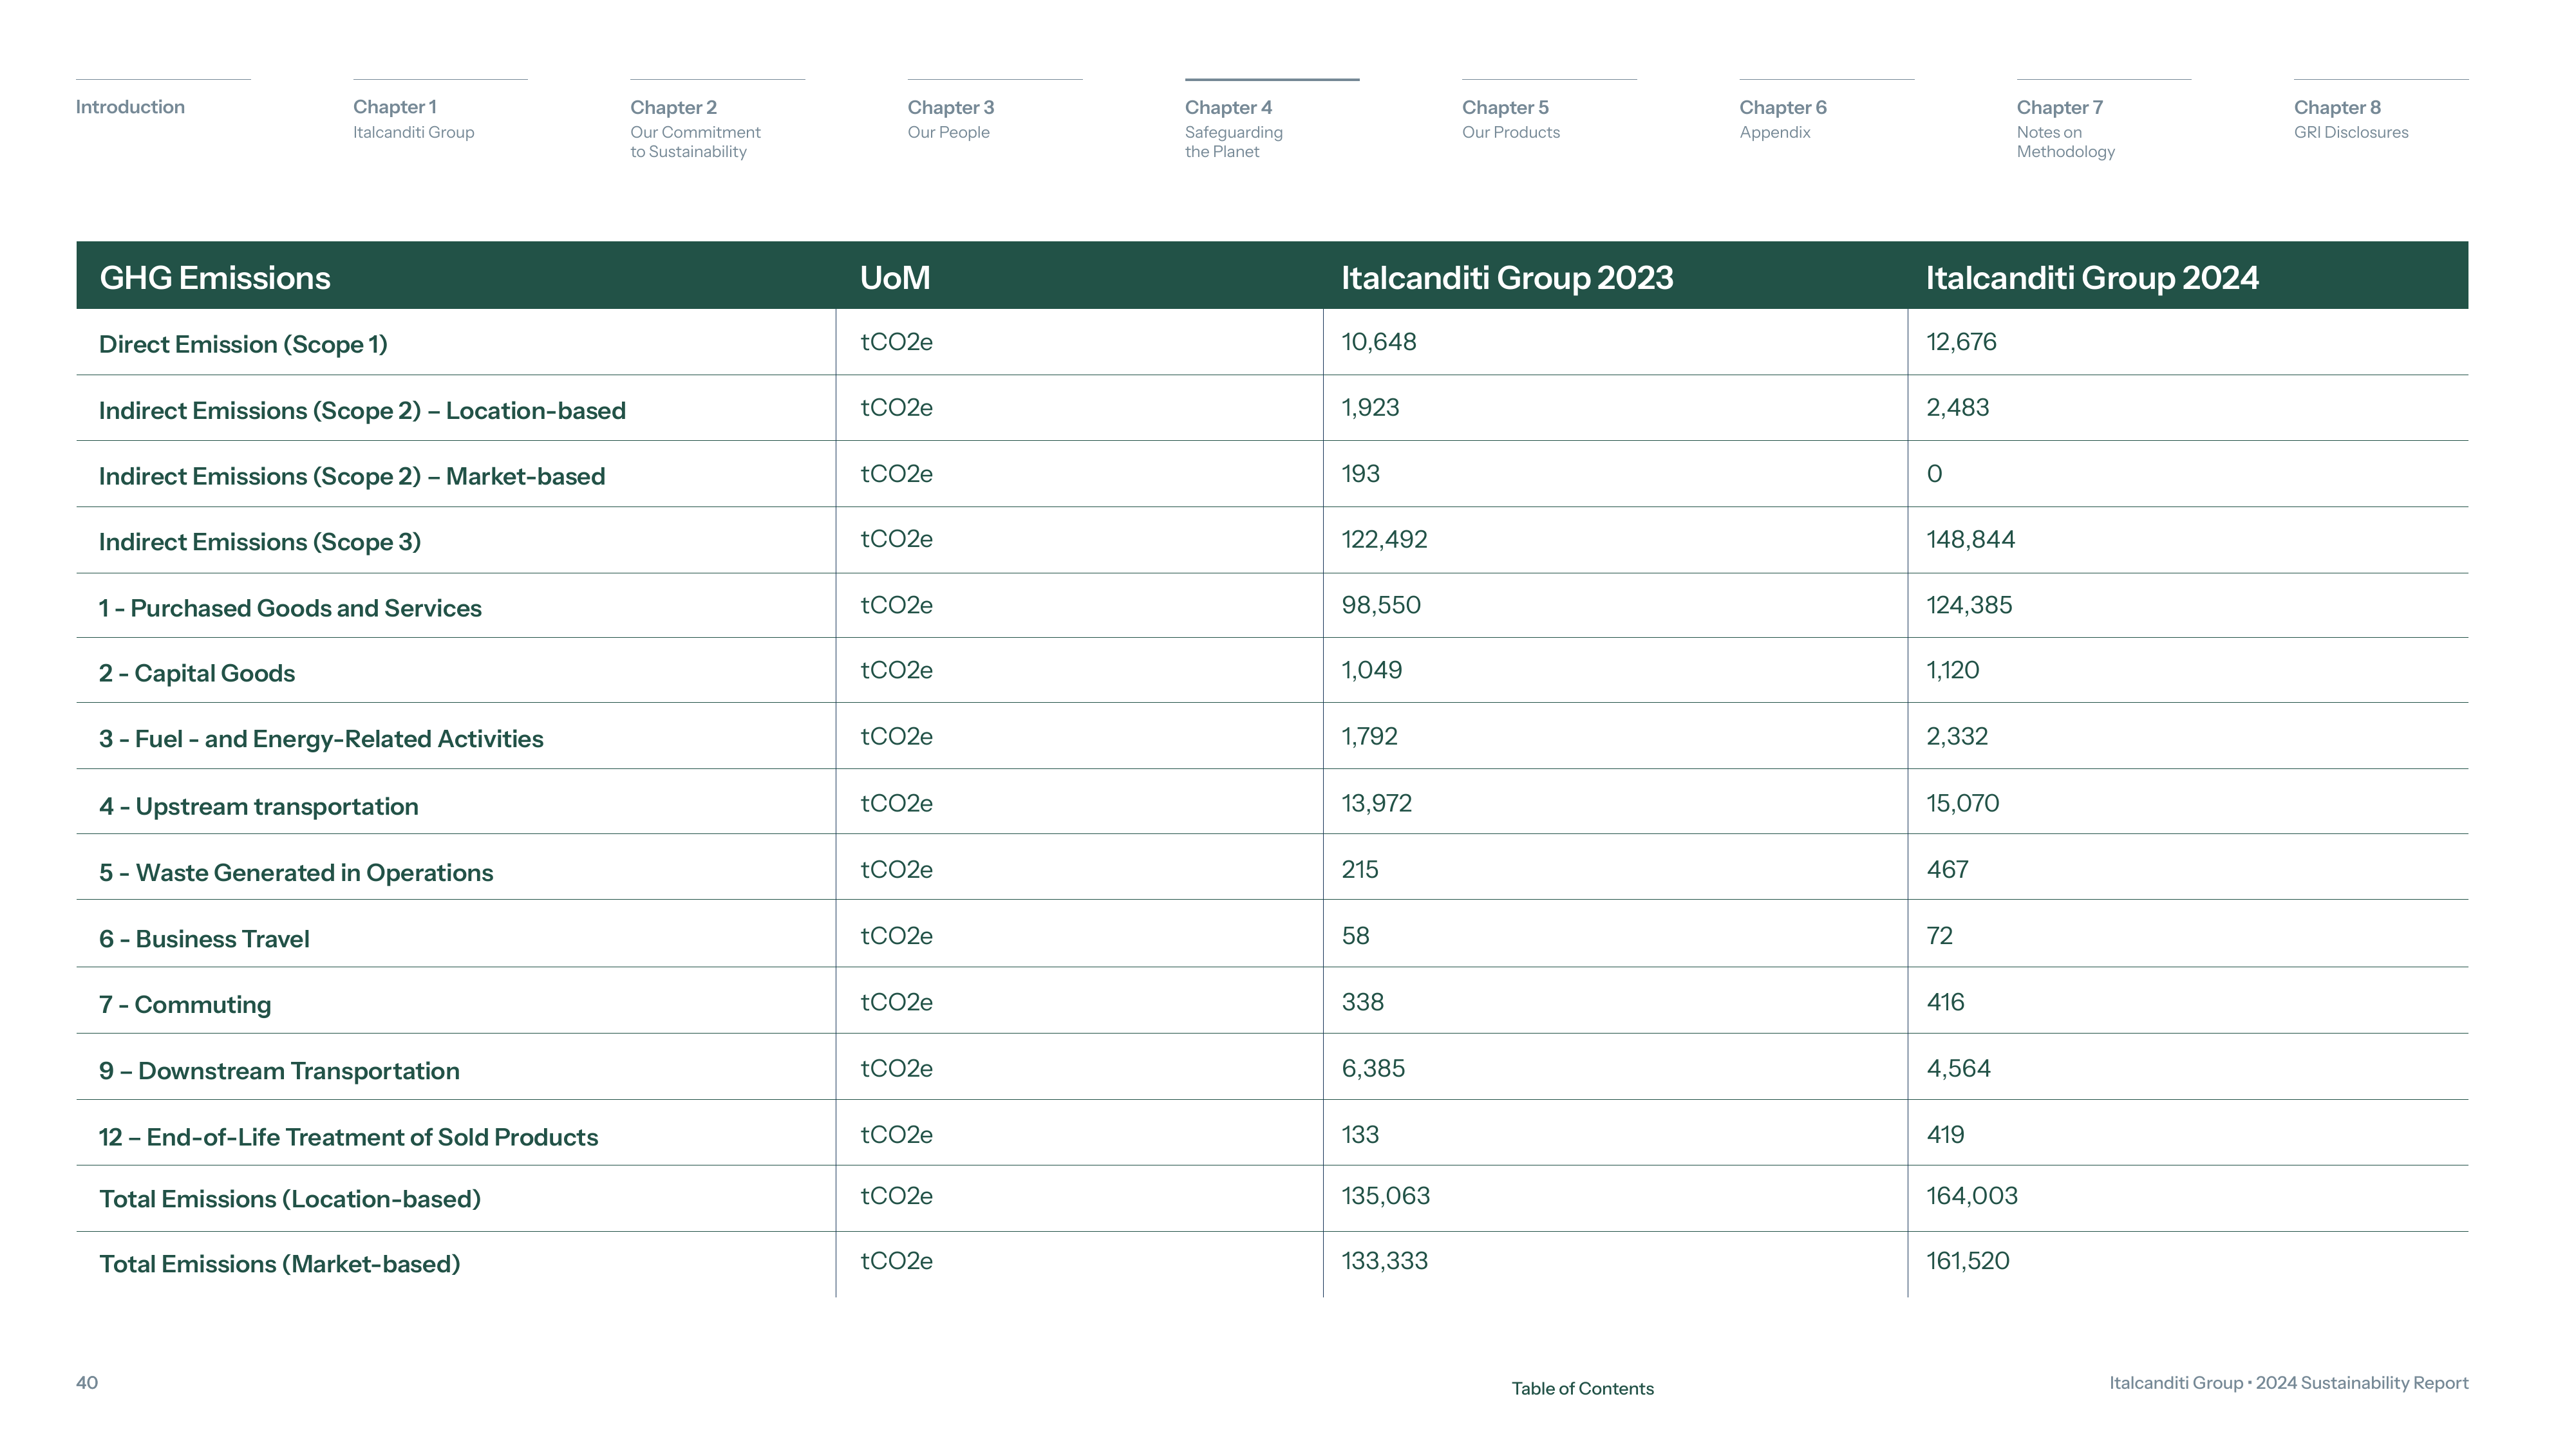Viewport: 2576px width, 1448px height.
Task: Select the Scope 3 2023 value 122,492
Action: (x=1384, y=540)
